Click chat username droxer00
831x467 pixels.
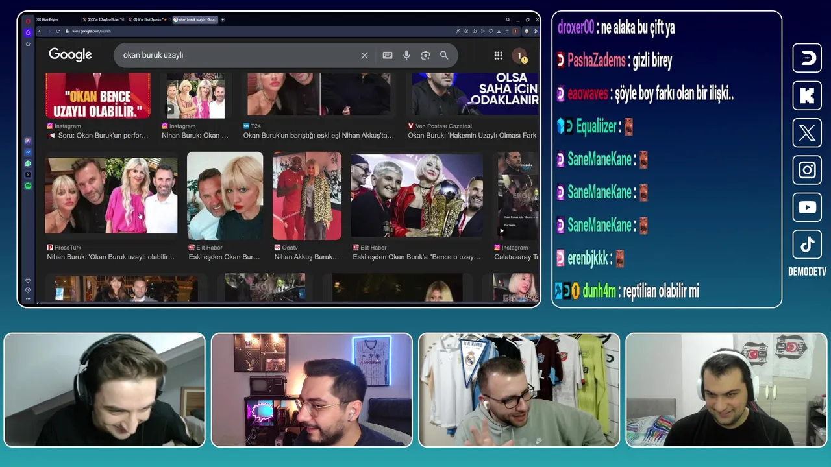coord(576,28)
